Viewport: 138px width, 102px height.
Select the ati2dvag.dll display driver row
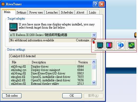[50, 66]
